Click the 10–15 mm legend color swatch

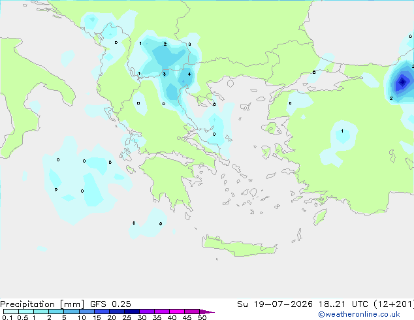pos(86,312)
